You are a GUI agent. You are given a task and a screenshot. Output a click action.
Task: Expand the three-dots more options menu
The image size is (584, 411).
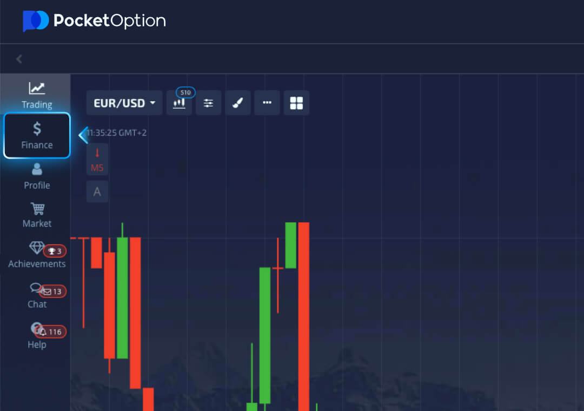pos(267,103)
